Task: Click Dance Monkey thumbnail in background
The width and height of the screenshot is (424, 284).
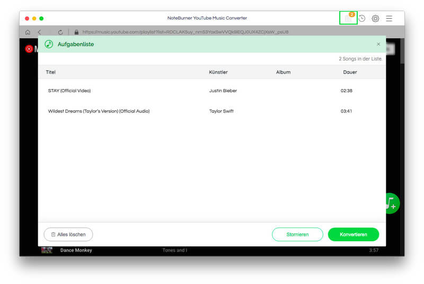Action: 47,250
